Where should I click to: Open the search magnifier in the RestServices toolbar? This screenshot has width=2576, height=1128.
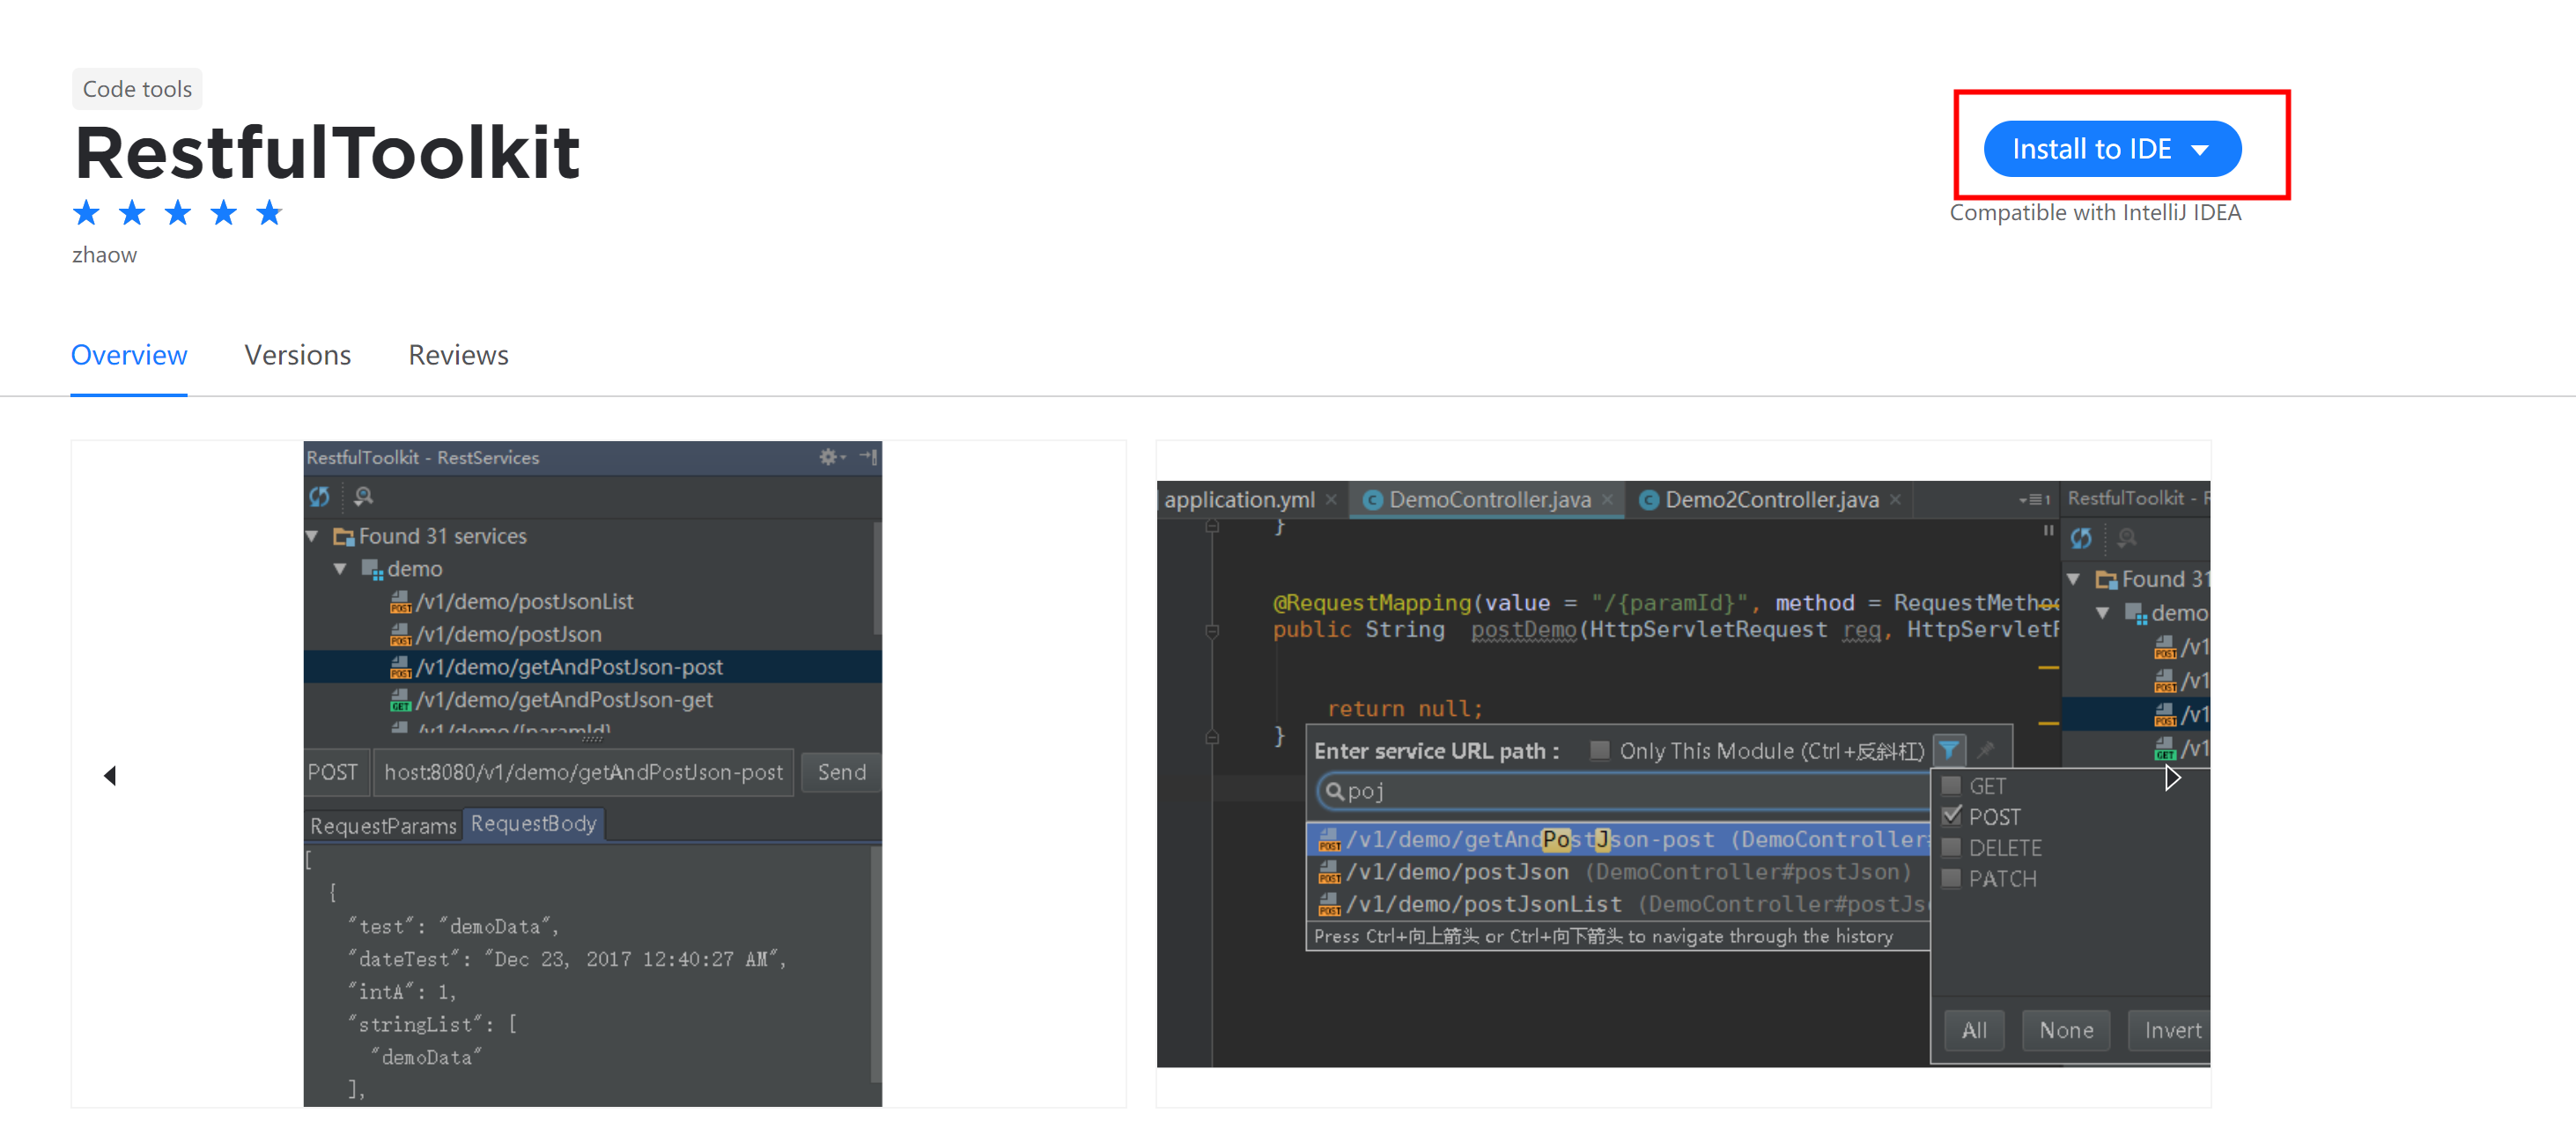pos(363,496)
